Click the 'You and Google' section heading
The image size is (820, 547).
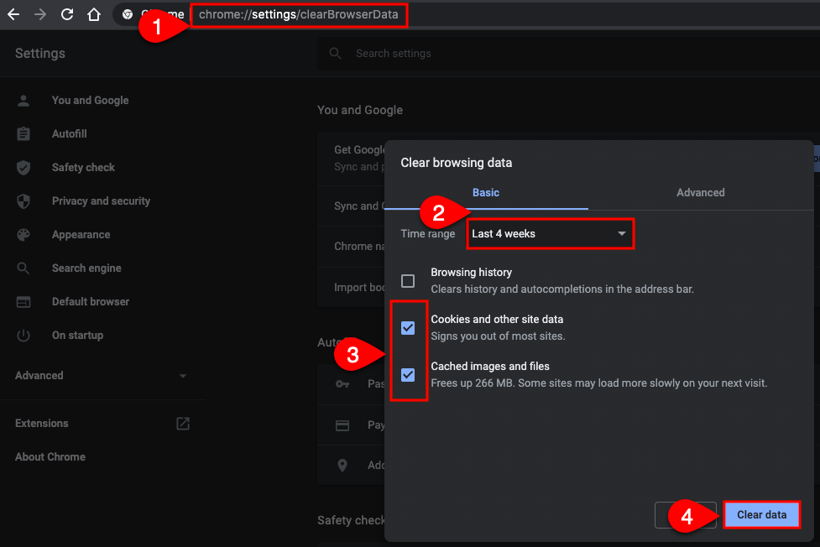click(360, 111)
